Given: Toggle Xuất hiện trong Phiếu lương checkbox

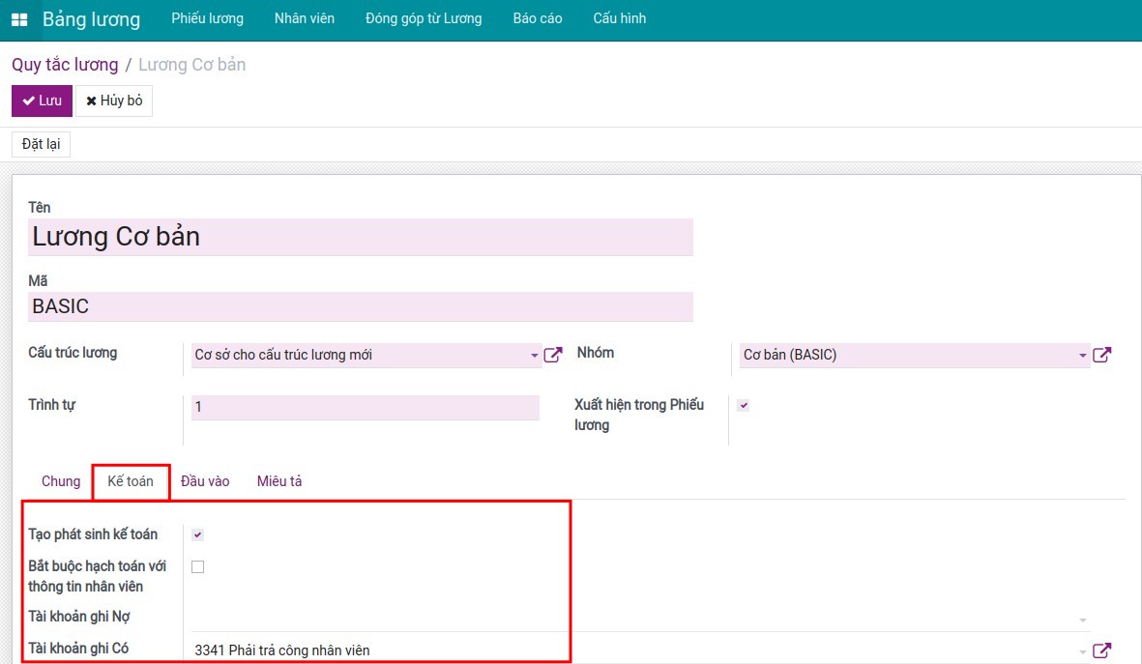Looking at the screenshot, I should point(744,406).
